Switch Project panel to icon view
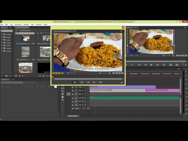Screen dimensions: 188x141 point(20,76)
